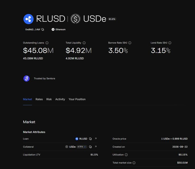Copy the 0xd9d2...14bf contract address
This screenshot has height=169, width=195.
[43, 30]
